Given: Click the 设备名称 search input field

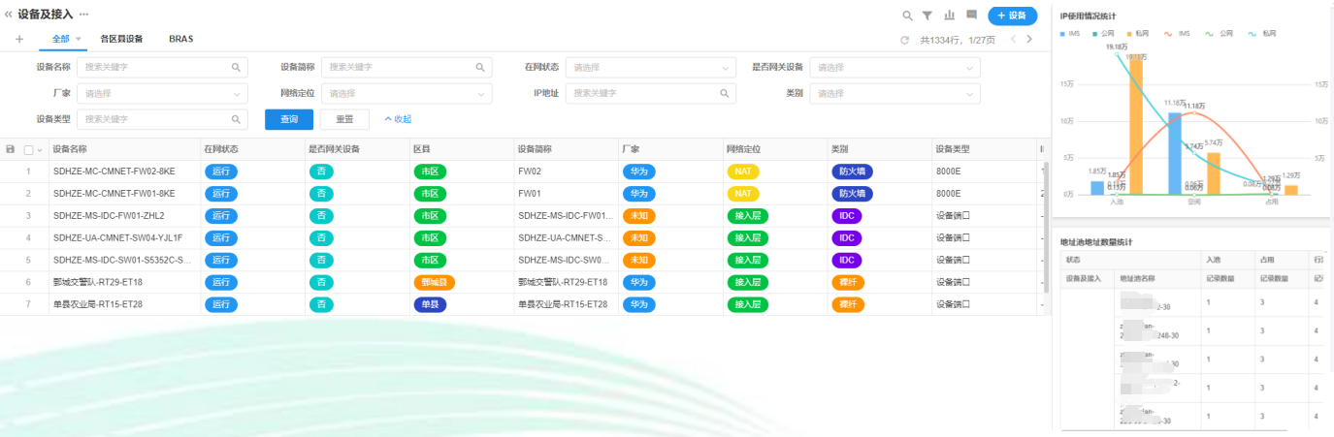Looking at the screenshot, I should click(x=155, y=68).
